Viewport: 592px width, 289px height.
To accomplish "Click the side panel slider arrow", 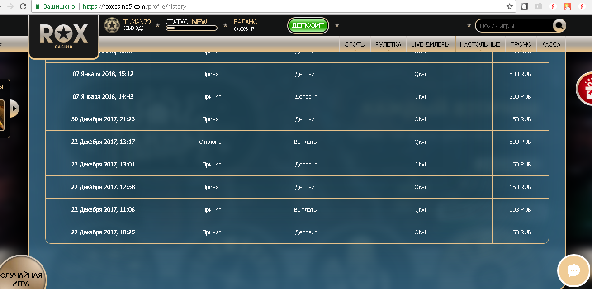I will [14, 108].
